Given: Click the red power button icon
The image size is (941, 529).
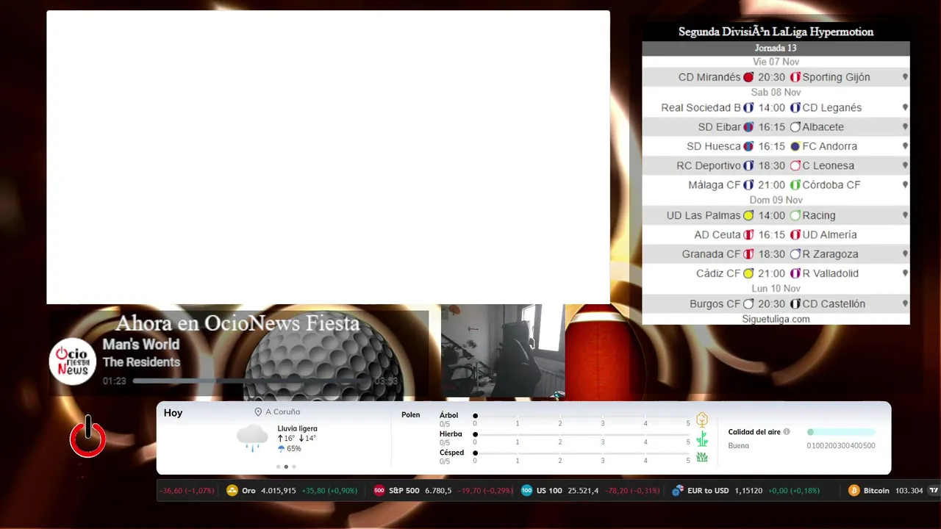Looking at the screenshot, I should point(88,436).
